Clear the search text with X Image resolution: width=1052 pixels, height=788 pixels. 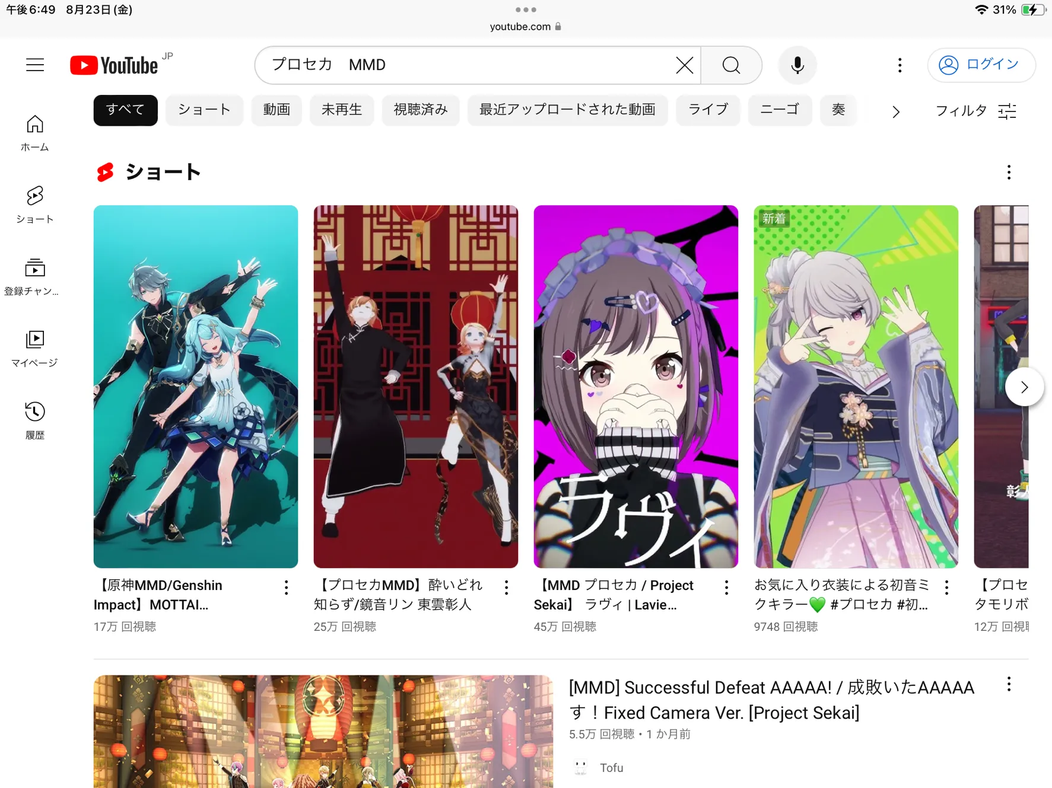pyautogui.click(x=684, y=65)
